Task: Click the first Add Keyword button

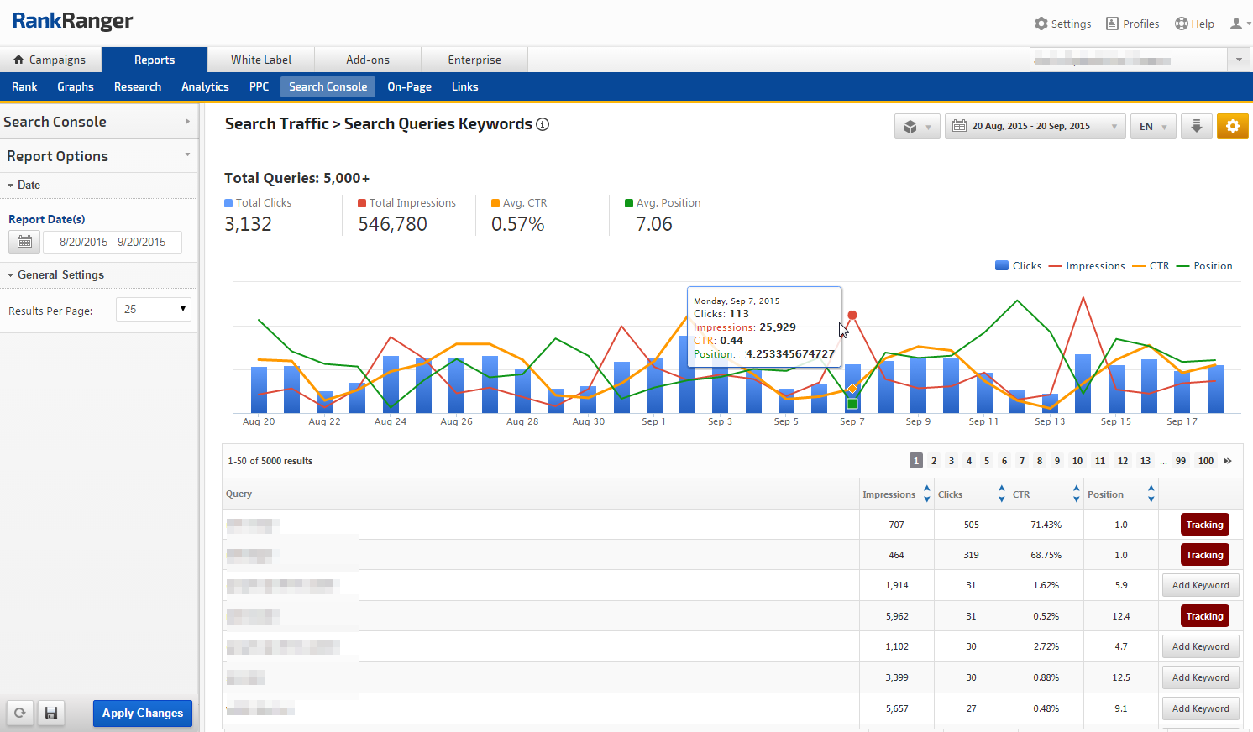Action: [x=1200, y=585]
